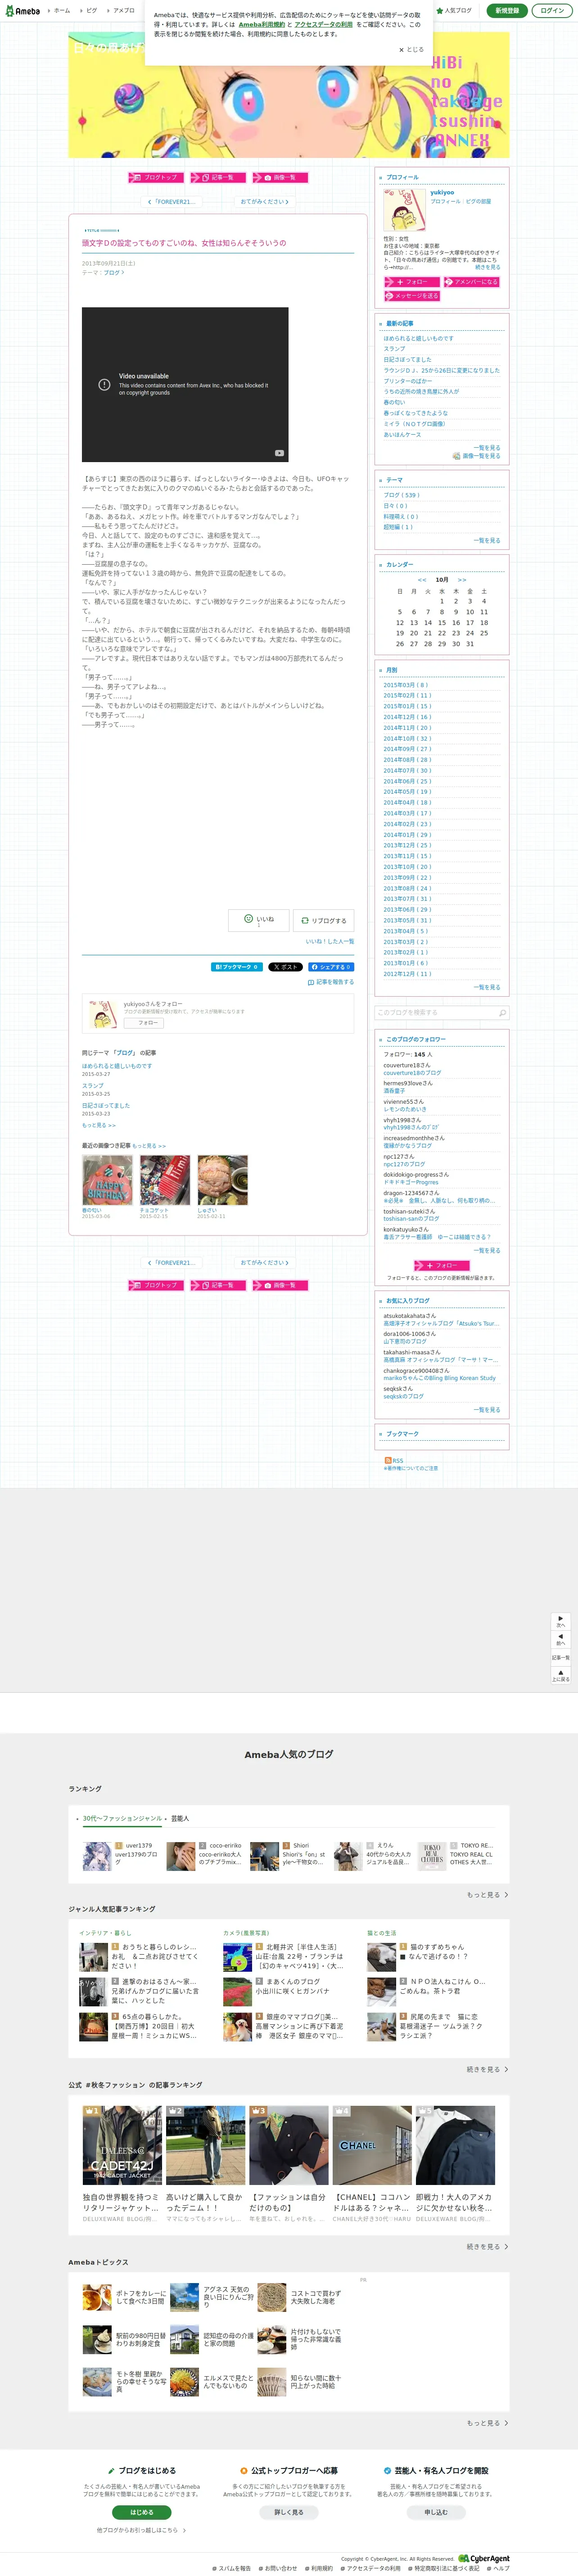The width and height of the screenshot is (578, 2576).
Task: Click the リブログする button
Action: [323, 920]
